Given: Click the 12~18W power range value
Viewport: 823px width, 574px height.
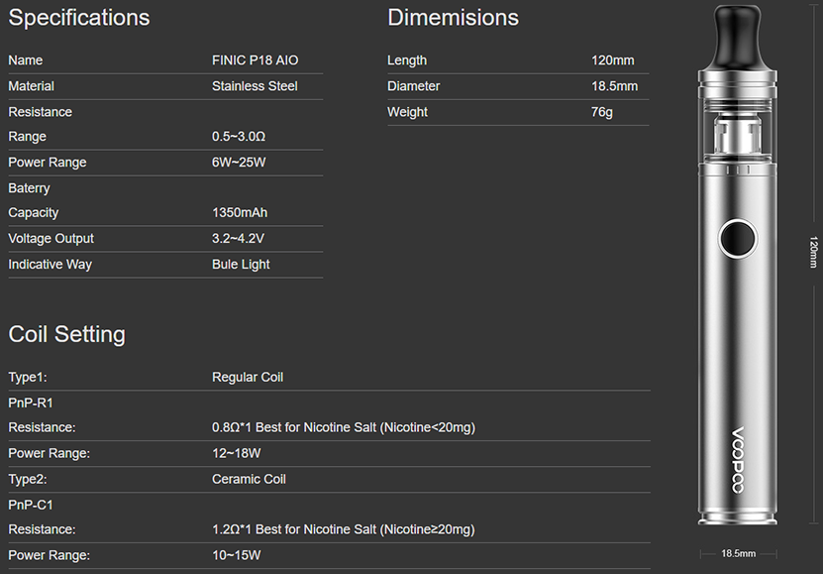Looking at the screenshot, I should point(236,453).
